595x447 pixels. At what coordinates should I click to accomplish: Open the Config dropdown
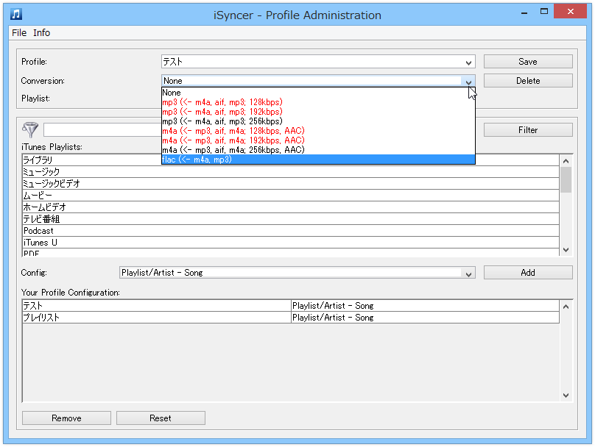pos(468,273)
